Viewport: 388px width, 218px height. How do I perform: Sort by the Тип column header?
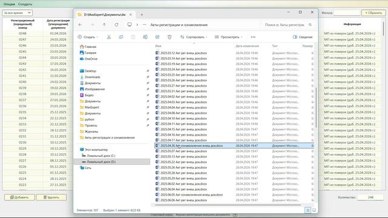(275, 46)
